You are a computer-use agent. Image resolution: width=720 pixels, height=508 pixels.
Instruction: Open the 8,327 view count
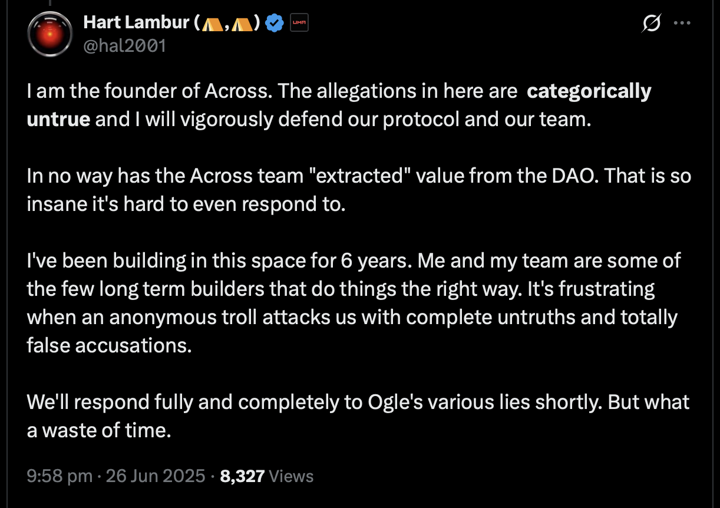[x=242, y=476]
